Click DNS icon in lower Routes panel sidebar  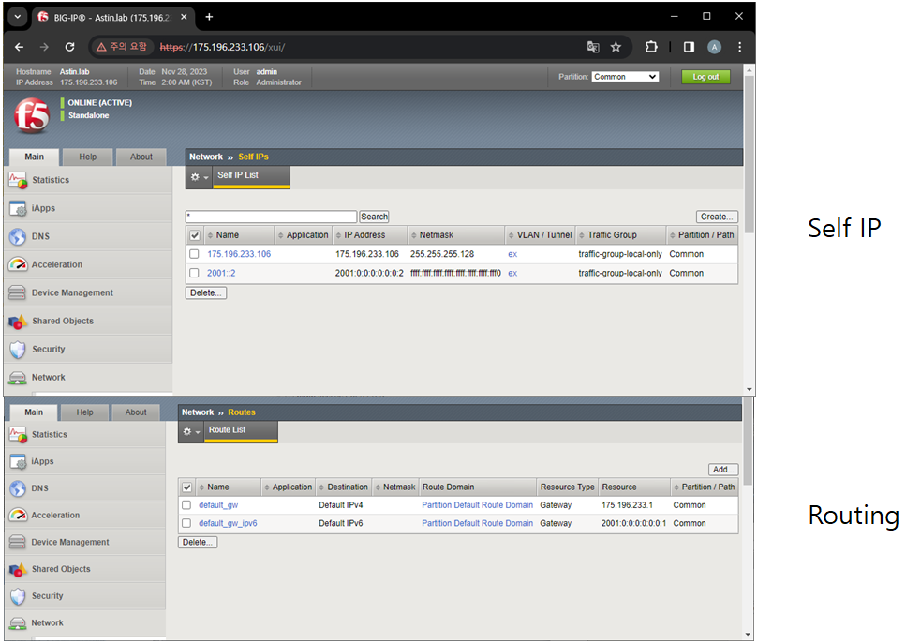[18, 488]
